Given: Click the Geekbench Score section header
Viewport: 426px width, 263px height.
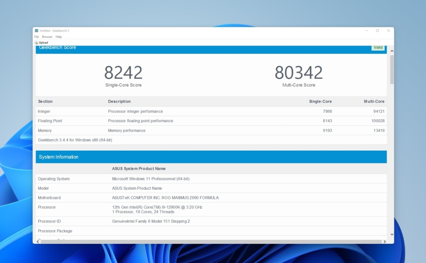Looking at the screenshot, I should pos(211,49).
